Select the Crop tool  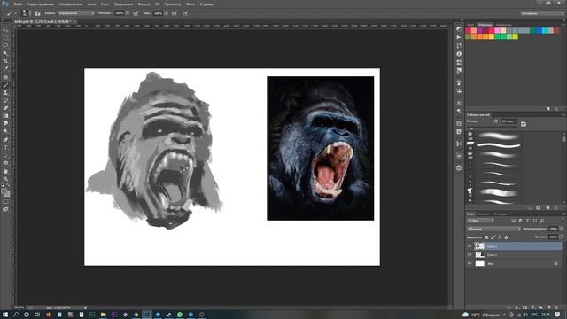(x=5, y=61)
